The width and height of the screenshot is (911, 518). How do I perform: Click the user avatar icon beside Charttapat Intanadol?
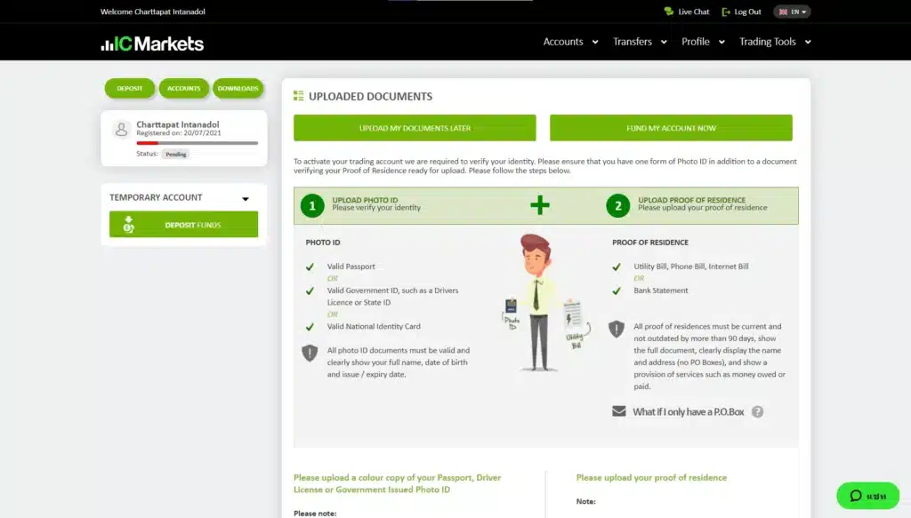(122, 130)
